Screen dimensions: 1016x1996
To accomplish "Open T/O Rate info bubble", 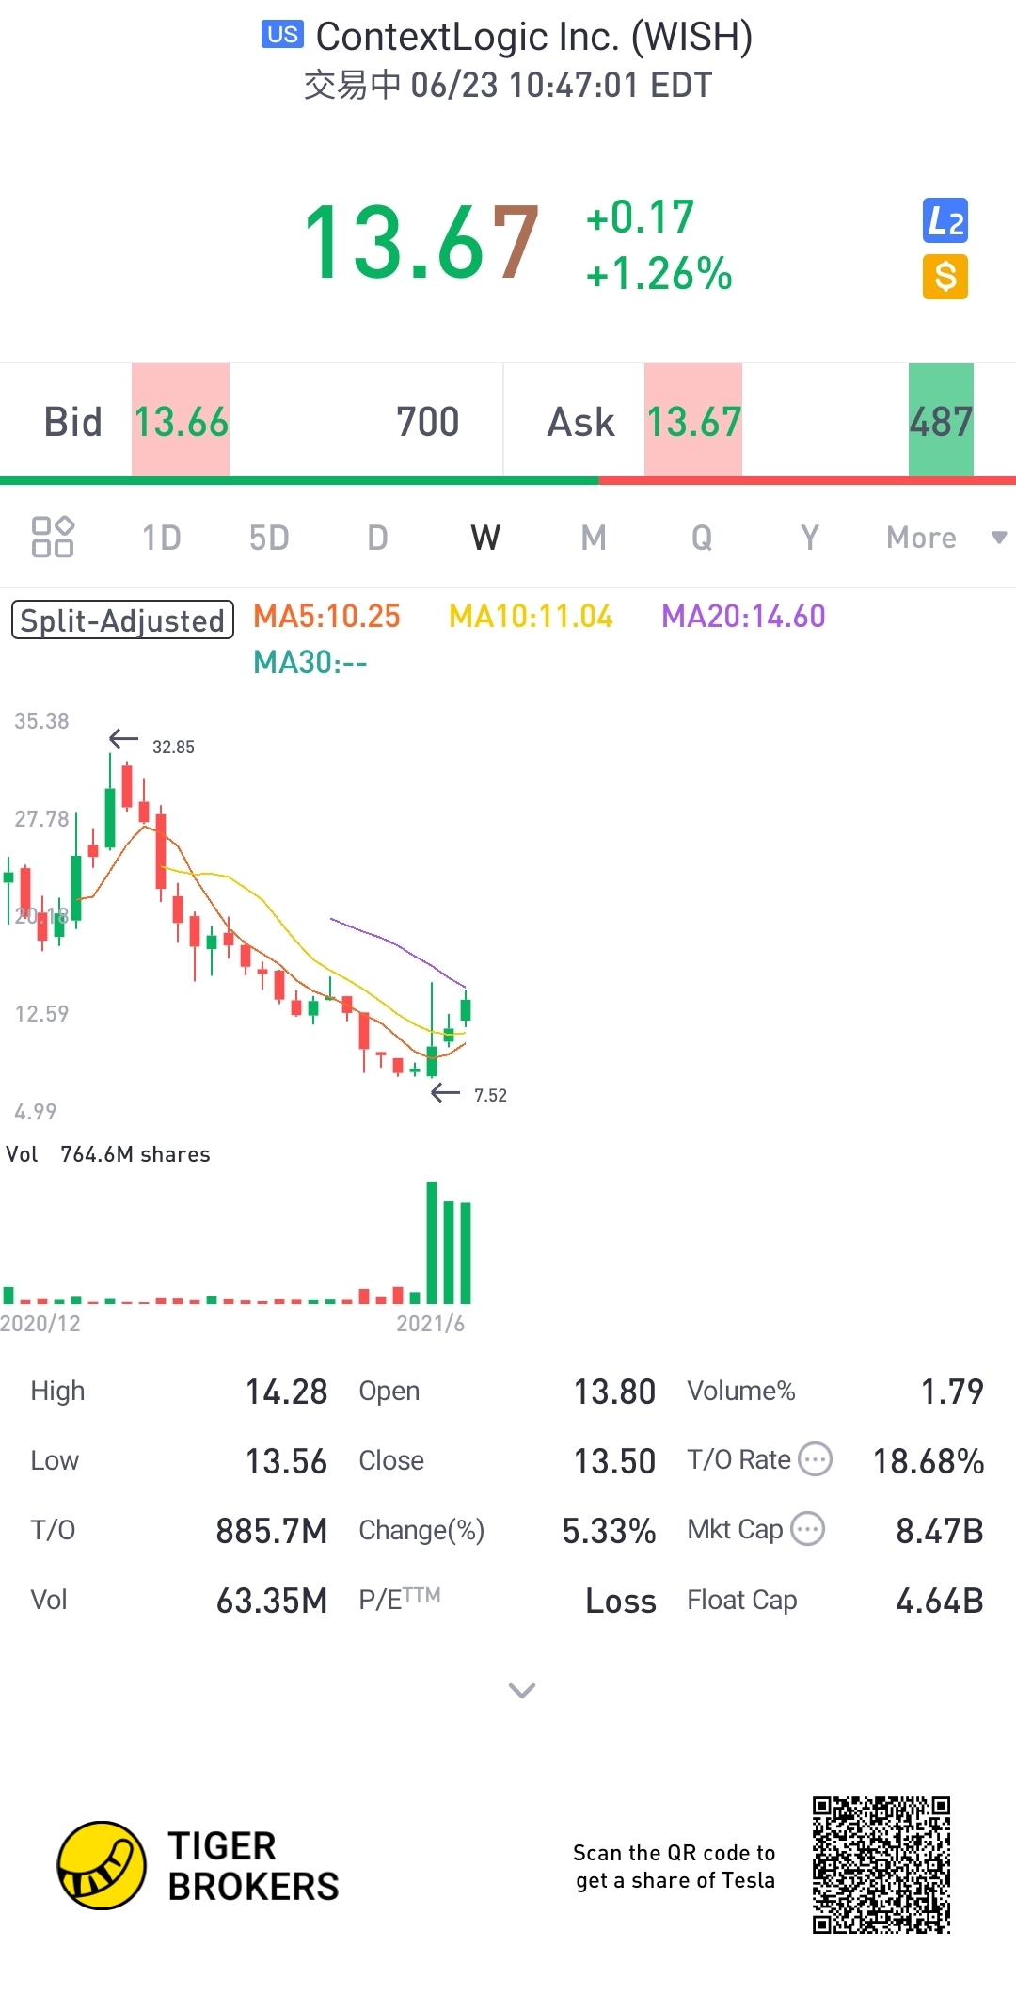I will (815, 1459).
